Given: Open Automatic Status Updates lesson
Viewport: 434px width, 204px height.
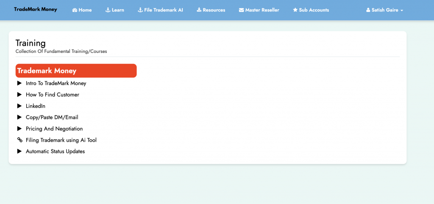Looking at the screenshot, I should pos(56,152).
